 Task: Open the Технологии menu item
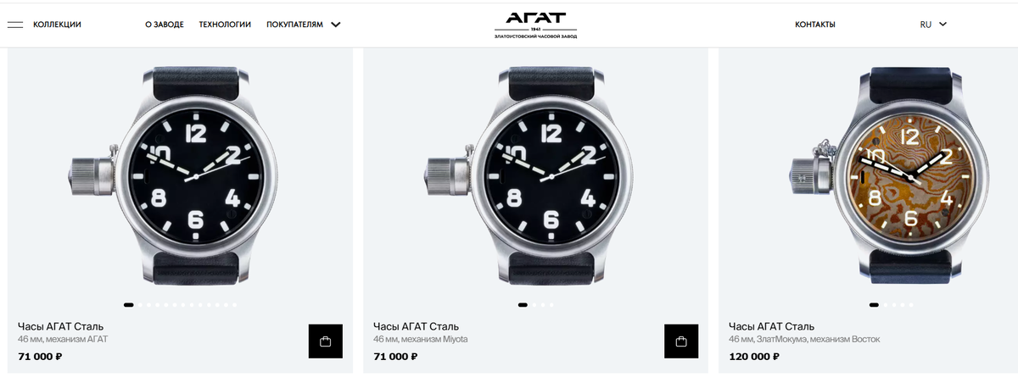click(225, 25)
